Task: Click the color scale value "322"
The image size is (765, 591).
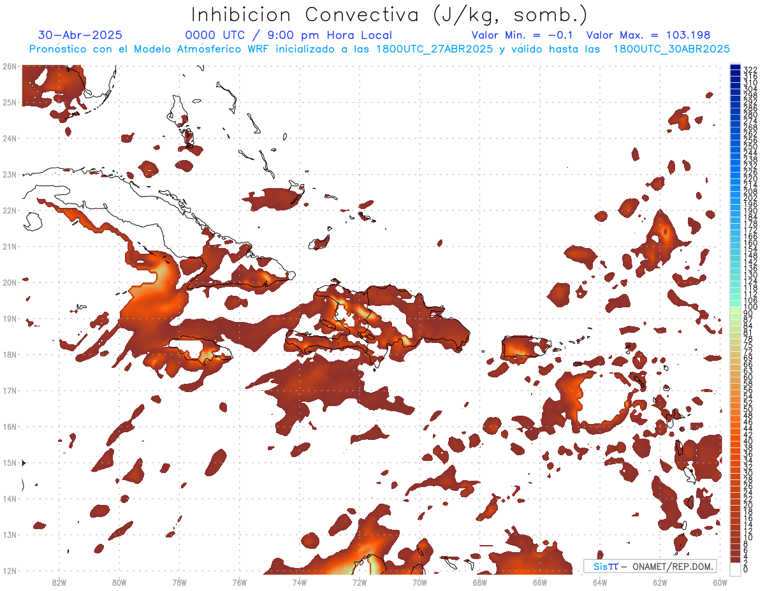Action: (x=750, y=69)
